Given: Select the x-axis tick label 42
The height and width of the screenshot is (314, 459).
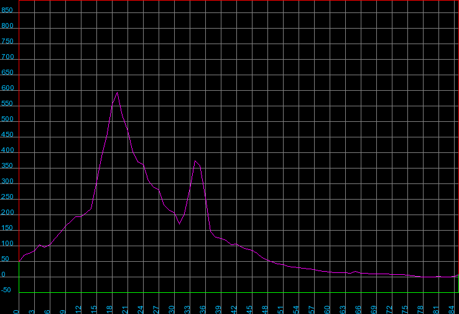Looking at the screenshot, I should (x=234, y=310).
